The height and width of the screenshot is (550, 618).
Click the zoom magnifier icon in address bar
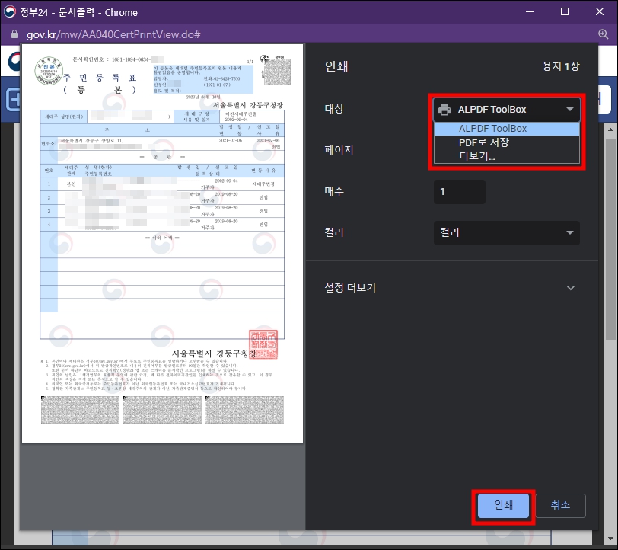[604, 34]
